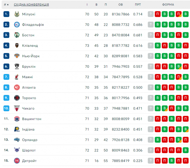This screenshot has width=190, height=168.
Task: Open the Бруклін team page link
Action: (29, 66)
